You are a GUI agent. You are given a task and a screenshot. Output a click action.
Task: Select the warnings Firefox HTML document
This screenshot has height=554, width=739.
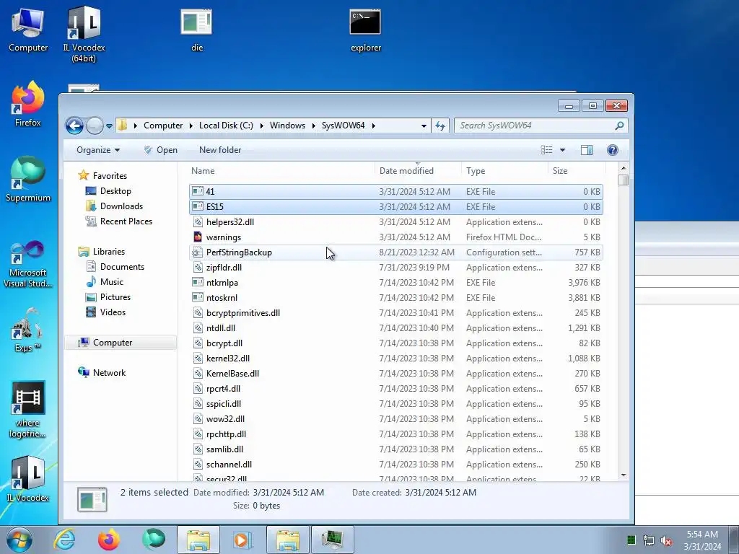[396, 237]
